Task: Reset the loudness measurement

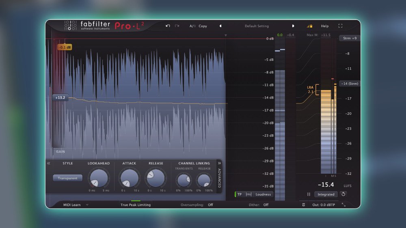Action: pos(343,194)
